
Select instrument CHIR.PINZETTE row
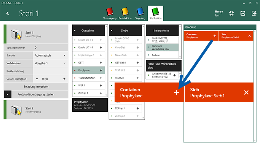point(162,40)
